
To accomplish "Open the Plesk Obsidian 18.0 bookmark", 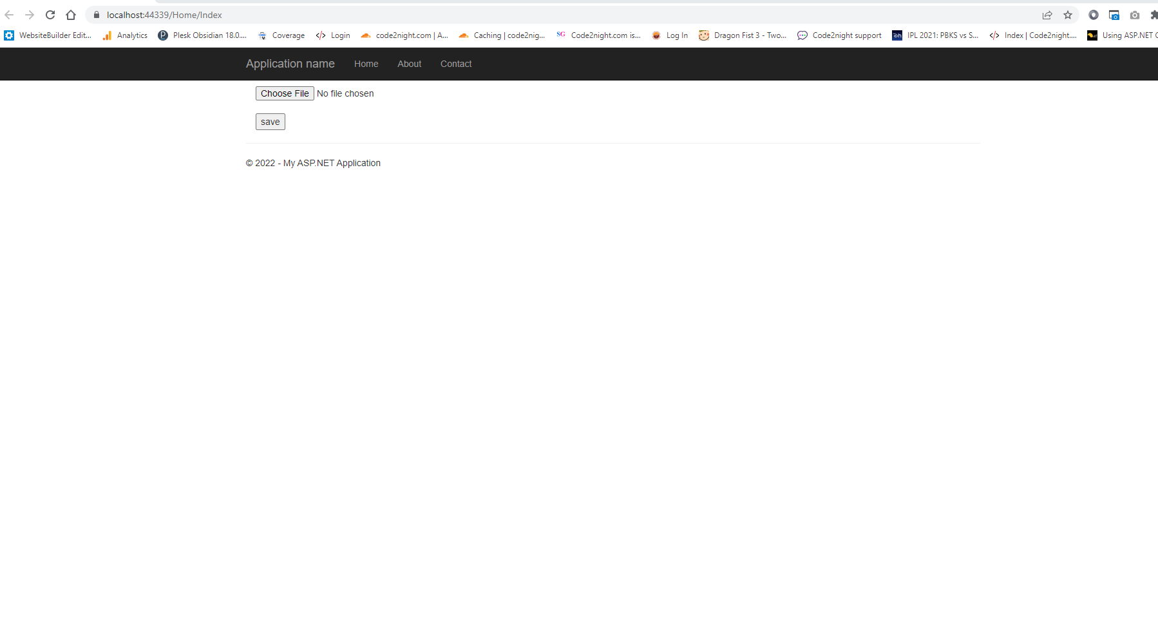I will (x=202, y=35).
